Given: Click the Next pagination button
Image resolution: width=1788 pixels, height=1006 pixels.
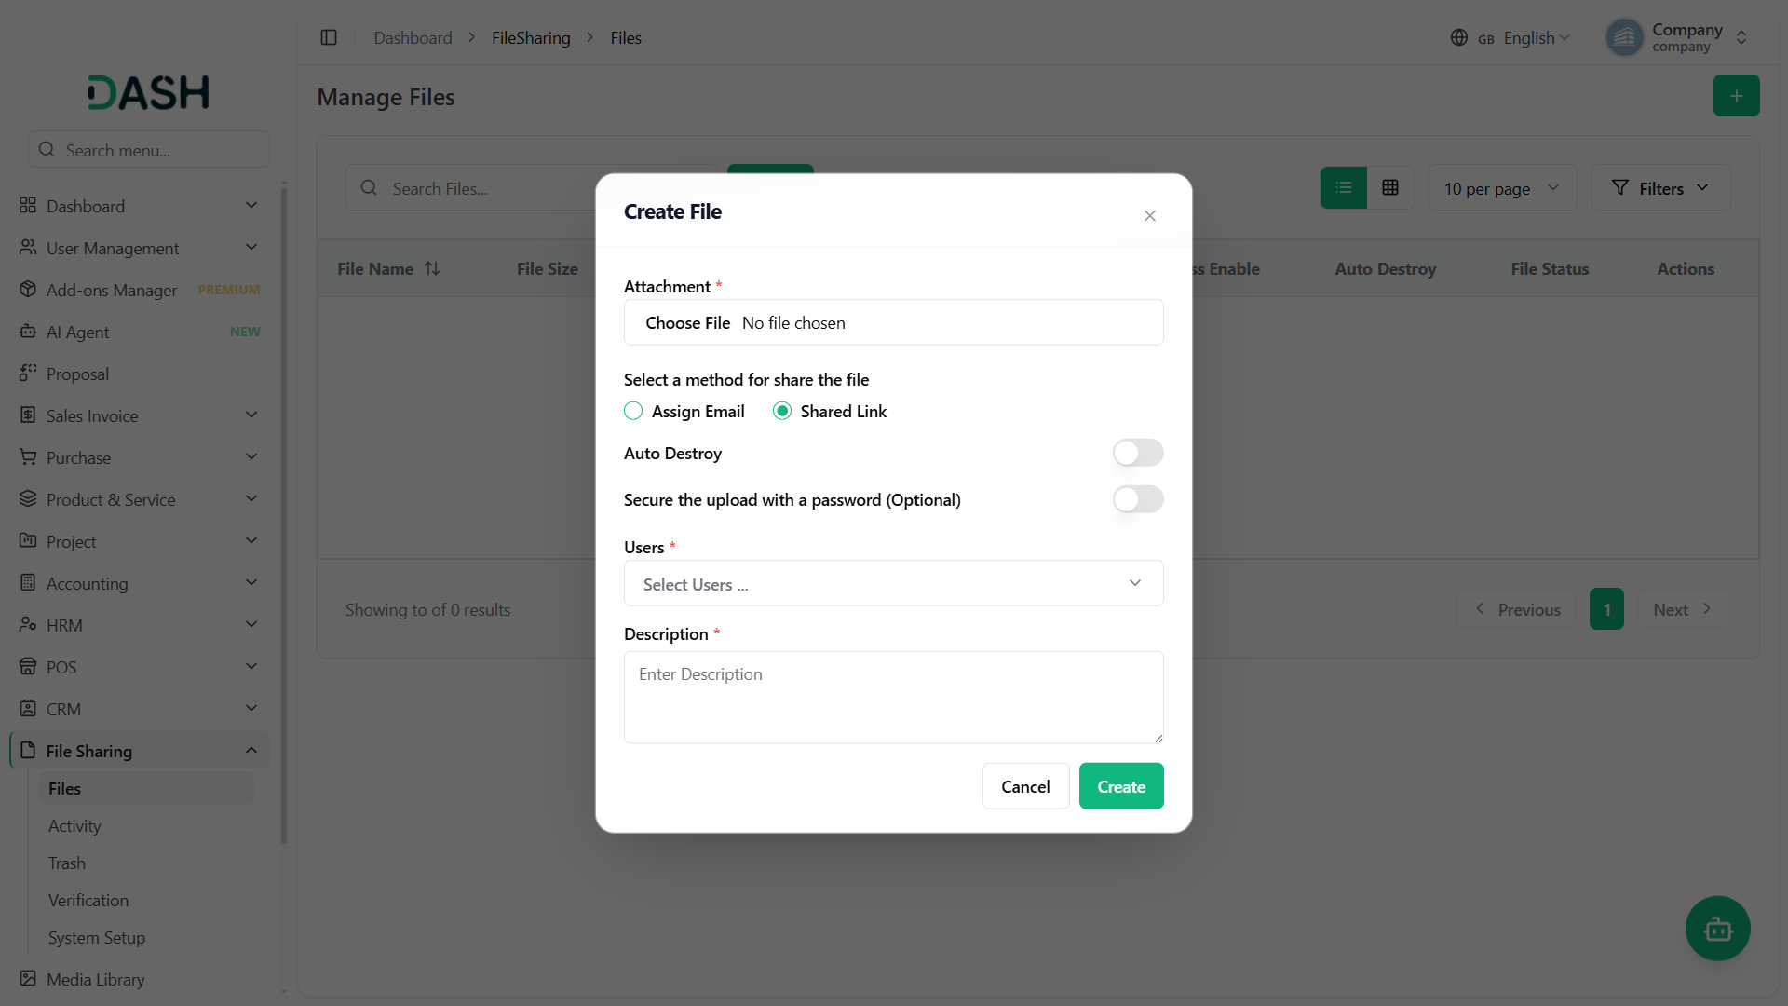Looking at the screenshot, I should [x=1684, y=609].
